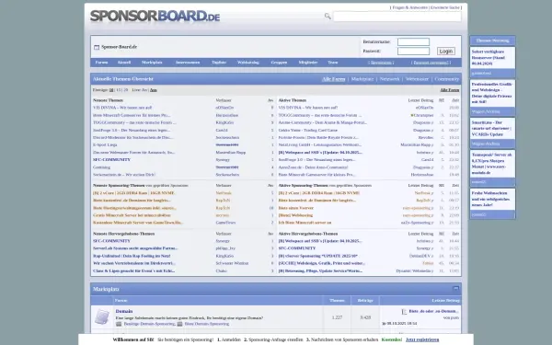Open the Forum navigation tab
Viewport: 552px width, 345px height.
[x=101, y=63]
